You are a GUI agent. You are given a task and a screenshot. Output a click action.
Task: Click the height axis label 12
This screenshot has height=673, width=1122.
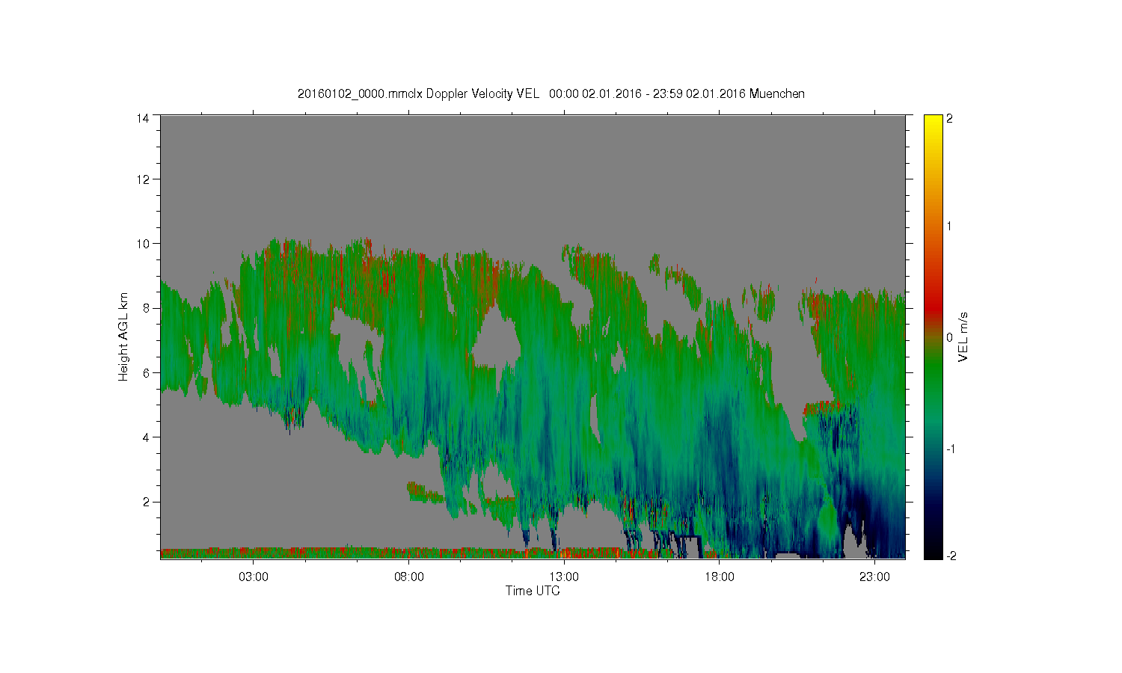pos(142,179)
